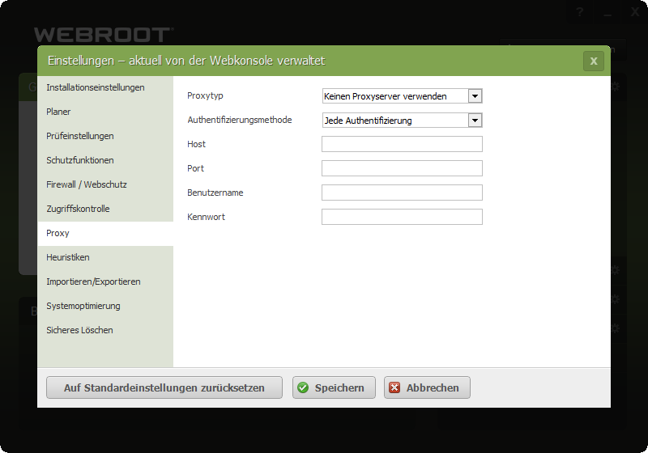
Task: Reset via Auf Standardeinstellungen zurücksetzen
Action: pos(164,387)
